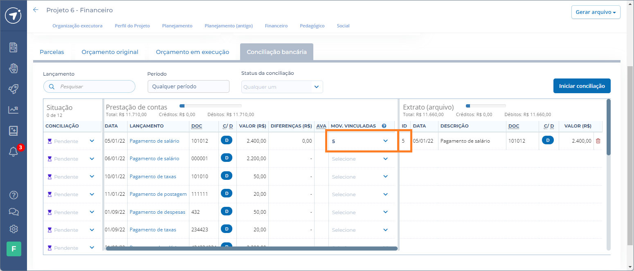Open the chat bubbles icon

pos(13,212)
